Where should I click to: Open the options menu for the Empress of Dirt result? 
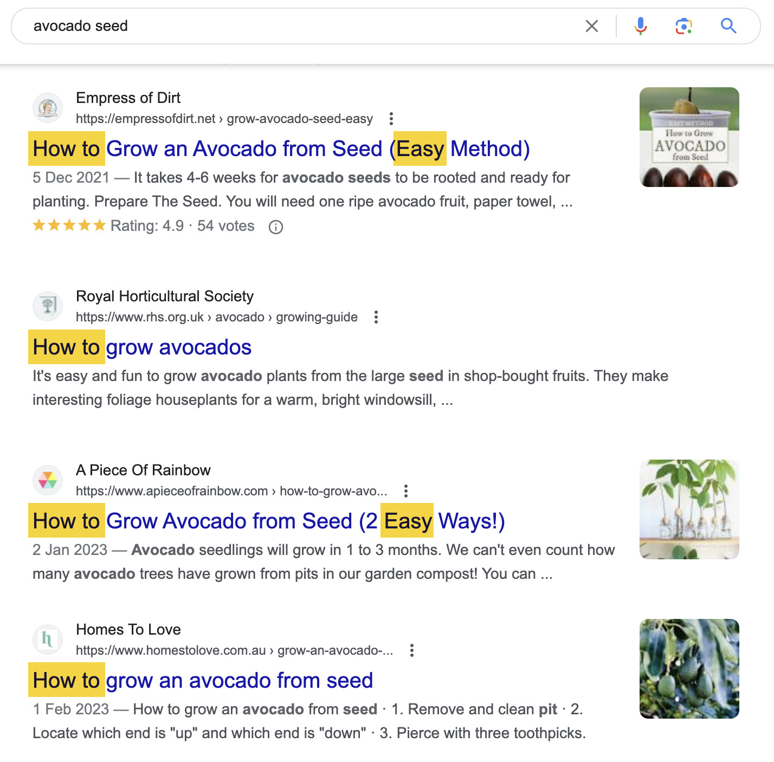(391, 118)
